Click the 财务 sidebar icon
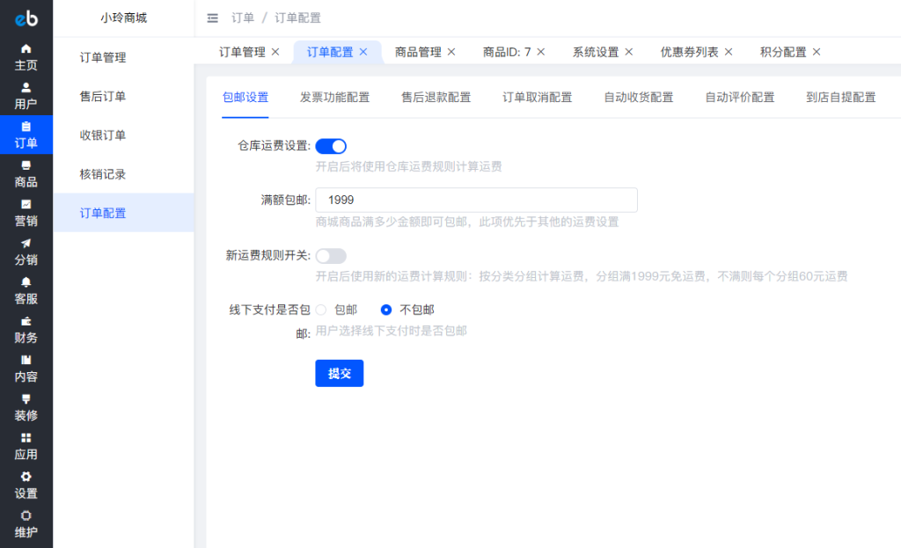 click(x=26, y=329)
